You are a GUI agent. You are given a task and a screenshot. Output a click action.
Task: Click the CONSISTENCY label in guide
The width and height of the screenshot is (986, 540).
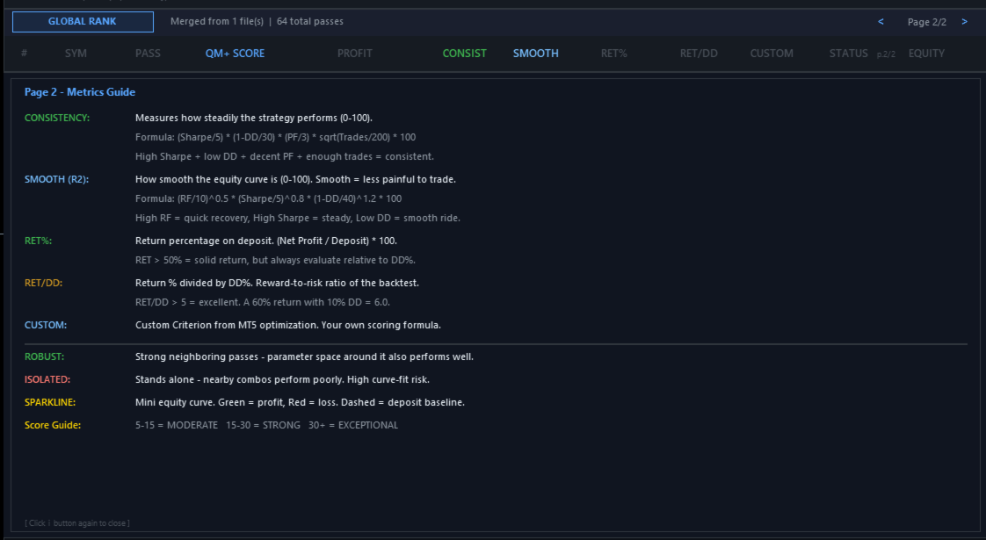pyautogui.click(x=57, y=118)
